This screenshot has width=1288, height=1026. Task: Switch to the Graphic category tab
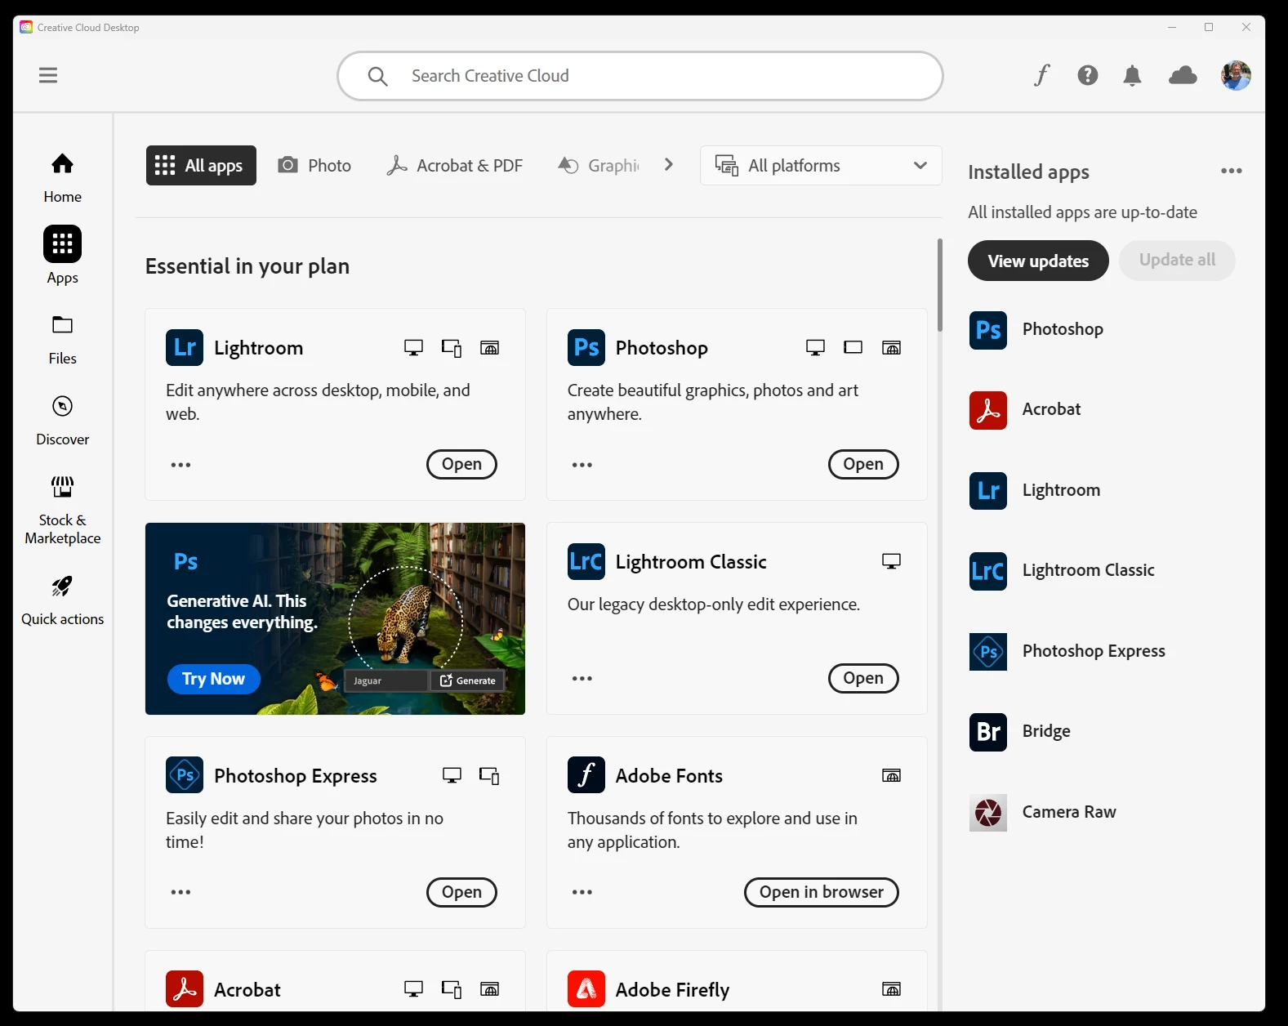coord(599,165)
